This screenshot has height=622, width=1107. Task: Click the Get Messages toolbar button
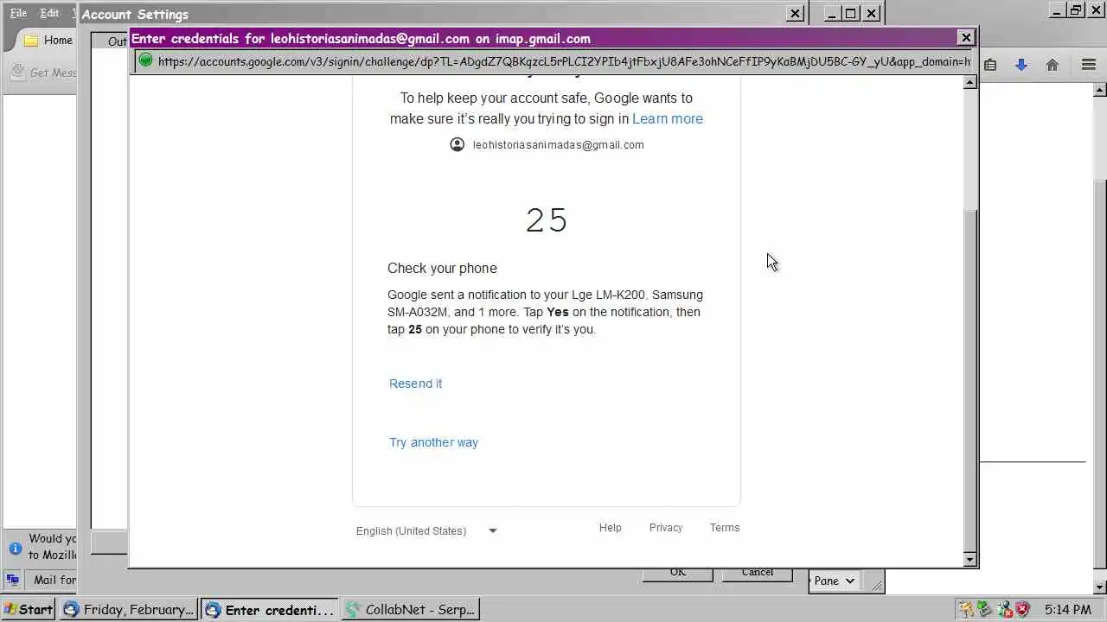click(x=45, y=73)
